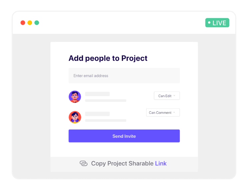
Task: Click the first member's name placeholder
Action: 97,94
